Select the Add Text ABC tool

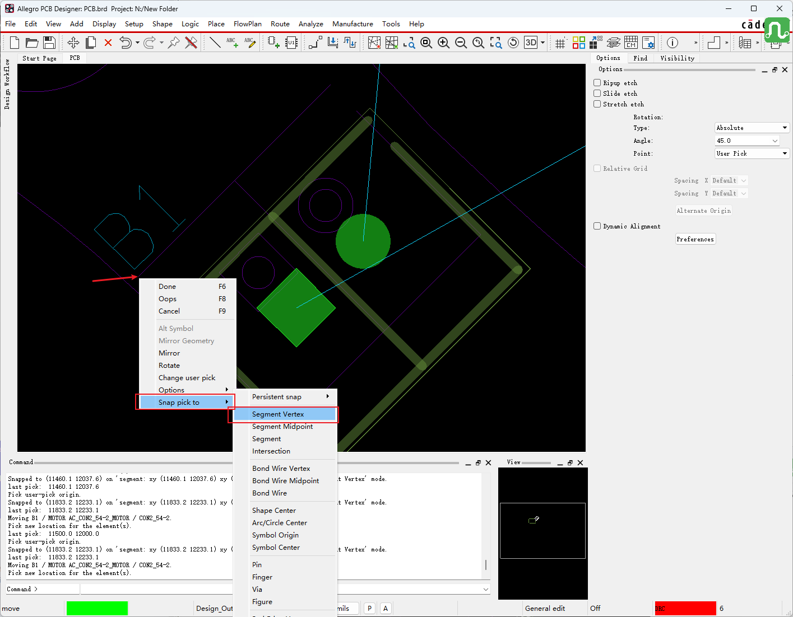point(232,43)
